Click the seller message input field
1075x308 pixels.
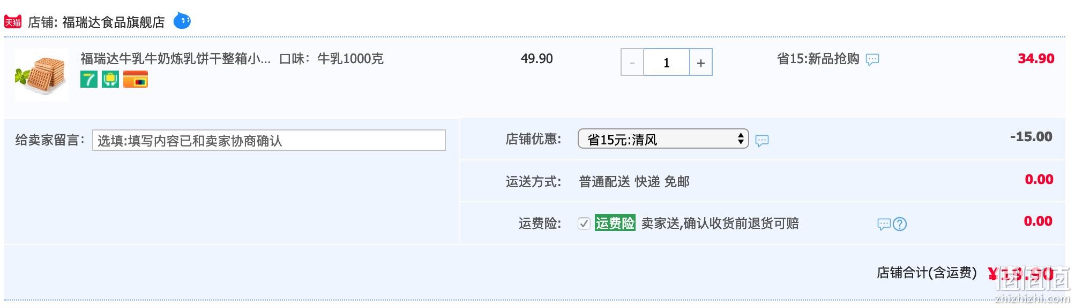(269, 140)
